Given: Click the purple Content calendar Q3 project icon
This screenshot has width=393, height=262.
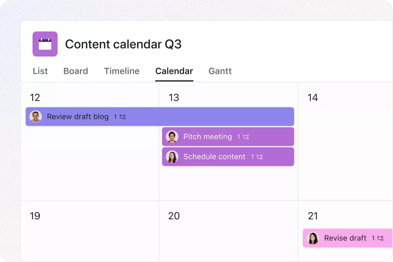Looking at the screenshot, I should click(45, 44).
